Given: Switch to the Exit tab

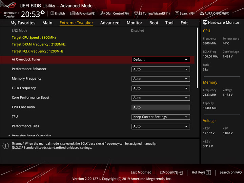Looking at the screenshot, I should click(184, 23).
